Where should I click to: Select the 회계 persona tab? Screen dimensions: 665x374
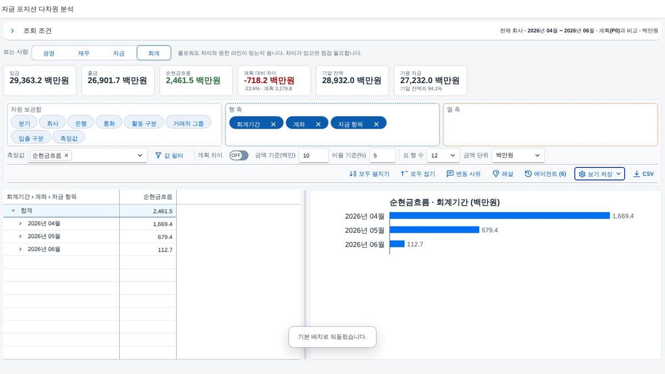[154, 53]
